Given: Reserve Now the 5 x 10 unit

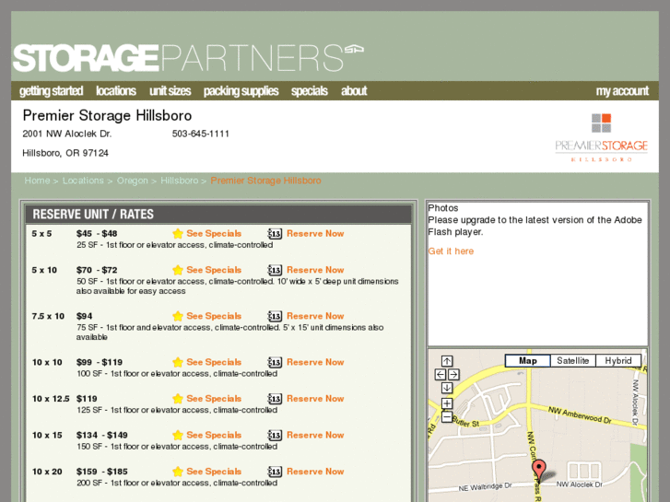Looking at the screenshot, I should coord(315,270).
